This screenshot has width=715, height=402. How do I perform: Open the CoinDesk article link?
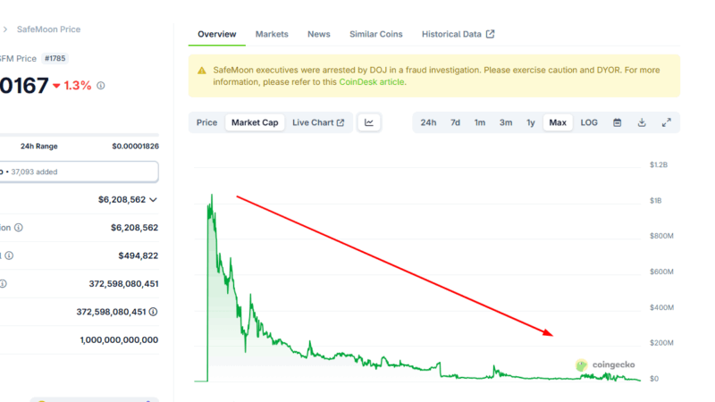(372, 82)
